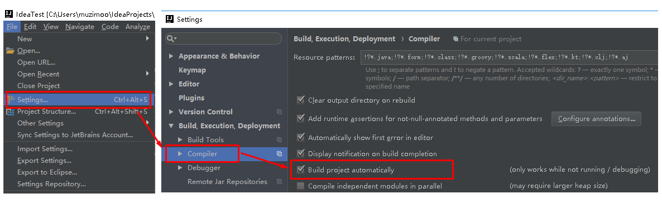Expand the Appearance & Behavior tree node
The image size is (662, 203).
171,56
